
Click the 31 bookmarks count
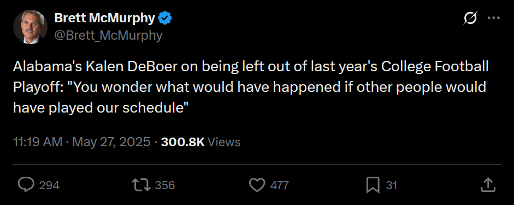[392, 185]
